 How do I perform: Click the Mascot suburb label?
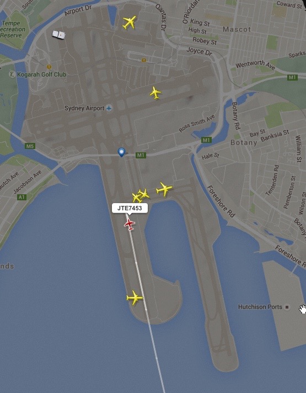(237, 29)
